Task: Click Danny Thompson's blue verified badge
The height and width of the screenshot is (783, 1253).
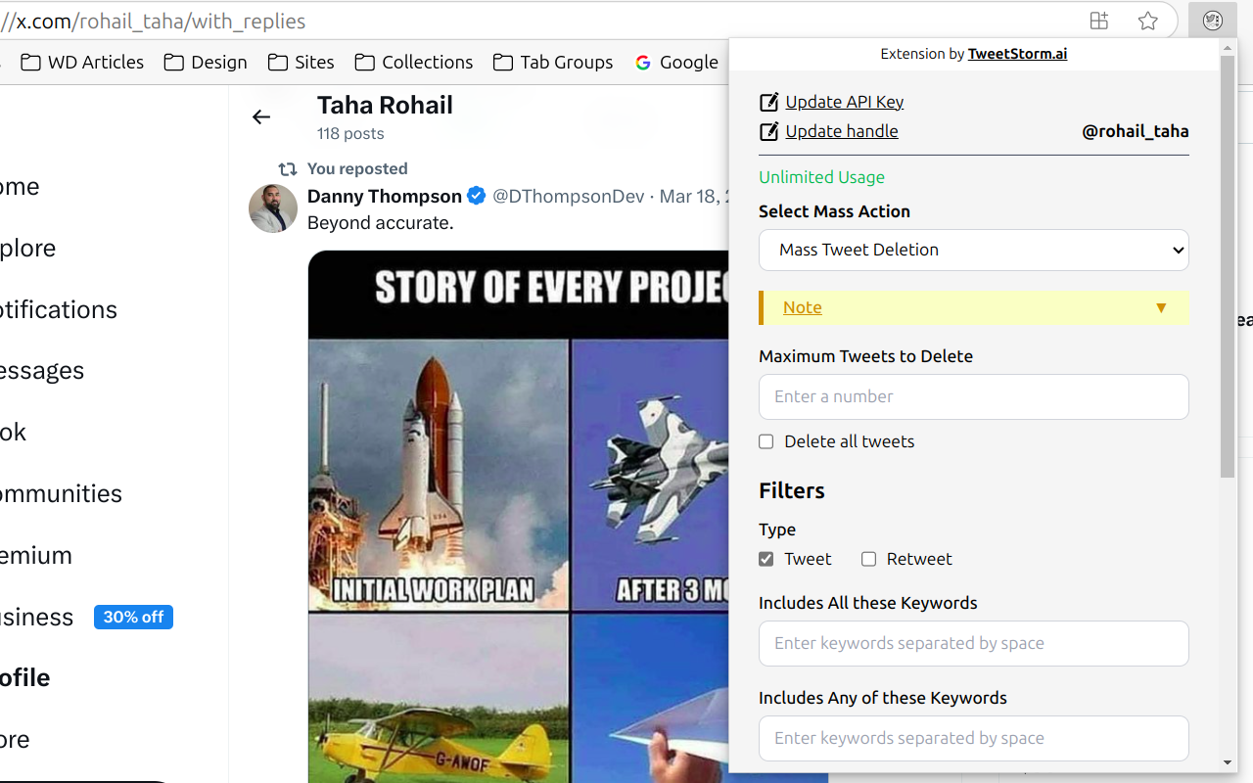Action: click(x=476, y=196)
